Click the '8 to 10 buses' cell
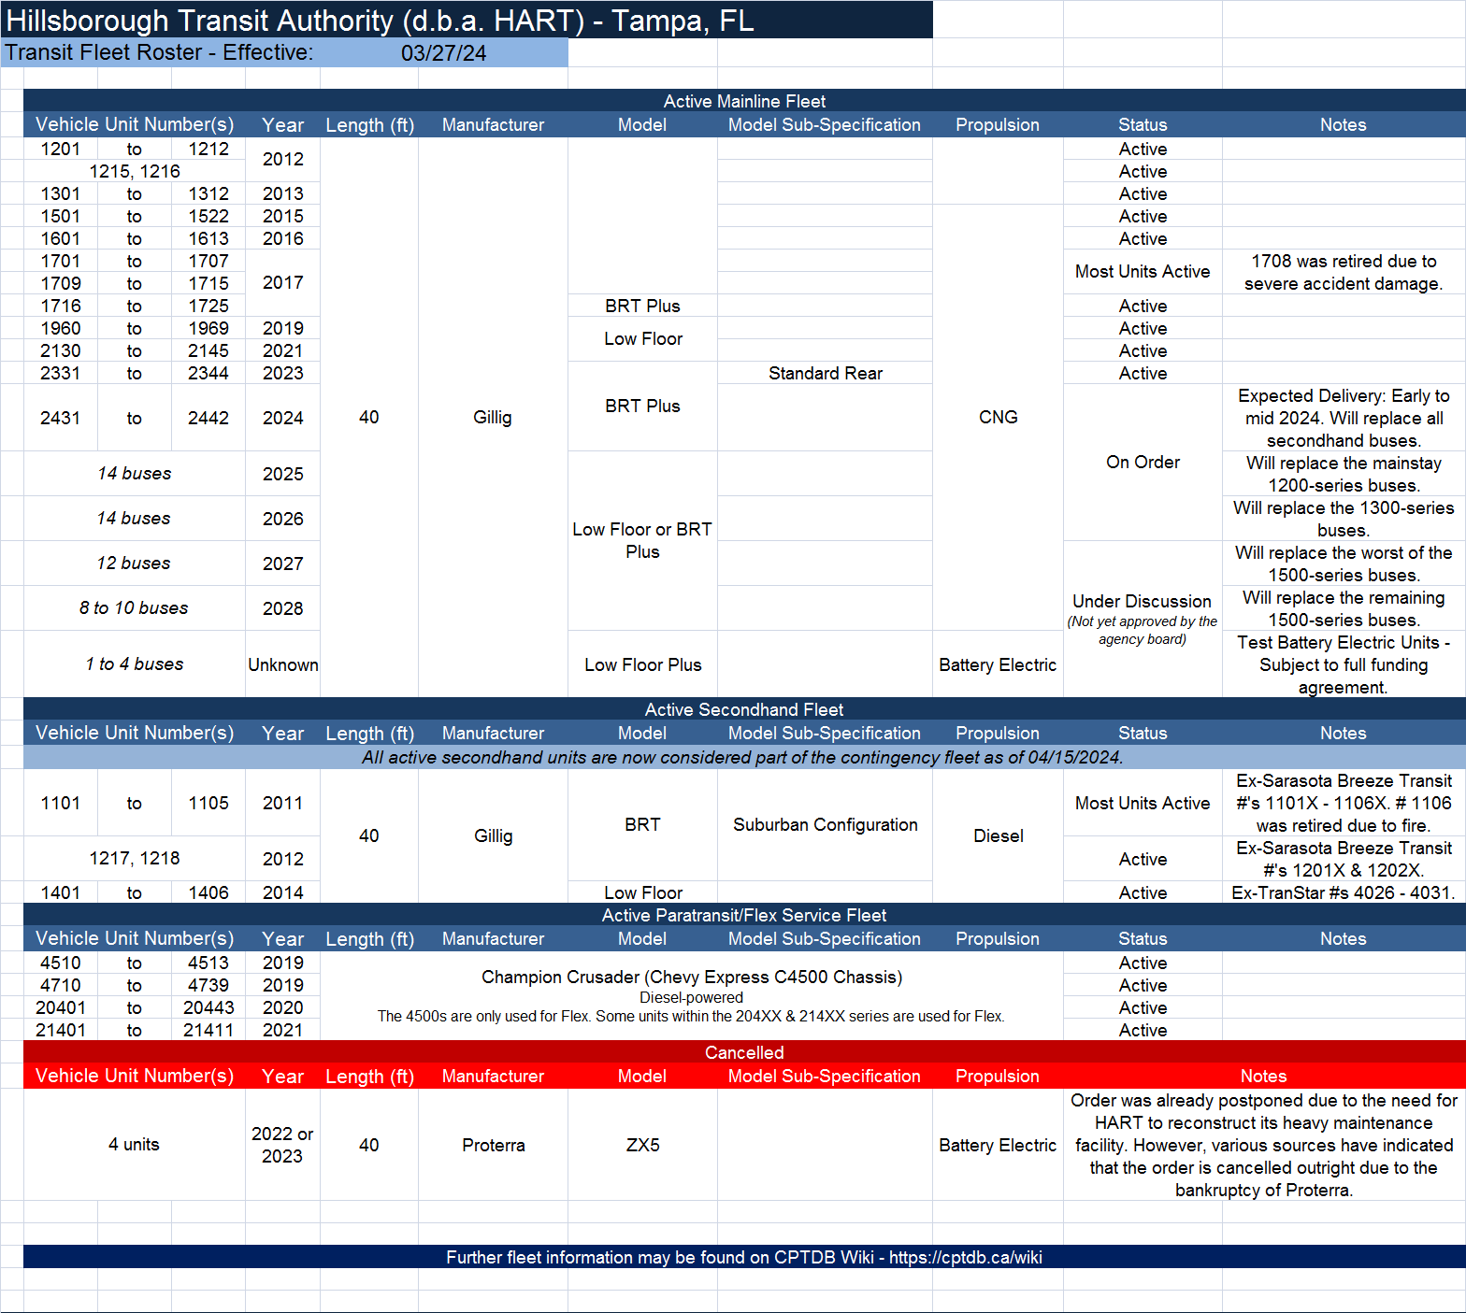 134,608
